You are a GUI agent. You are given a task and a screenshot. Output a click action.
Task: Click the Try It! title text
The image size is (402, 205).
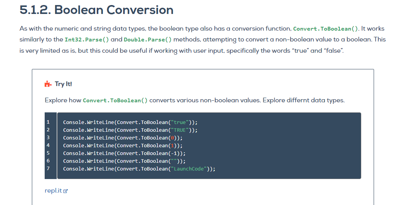(x=63, y=84)
